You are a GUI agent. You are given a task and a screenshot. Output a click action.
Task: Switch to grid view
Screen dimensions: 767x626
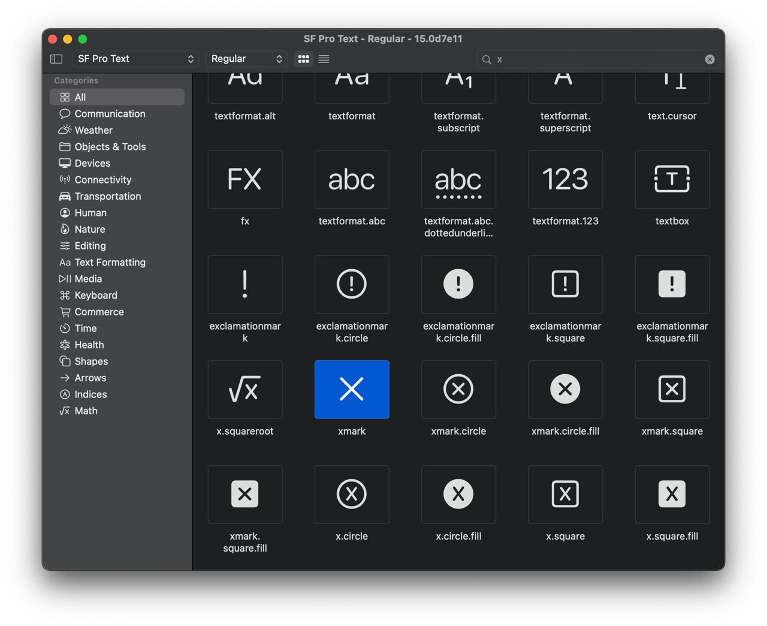304,59
